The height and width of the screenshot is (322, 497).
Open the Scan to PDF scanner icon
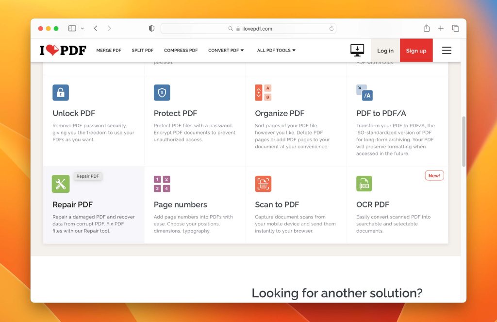(x=263, y=184)
